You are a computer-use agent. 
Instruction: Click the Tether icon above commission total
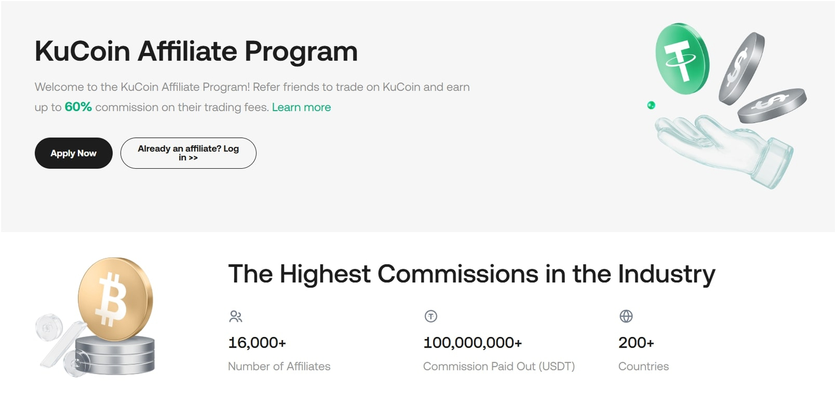click(431, 316)
